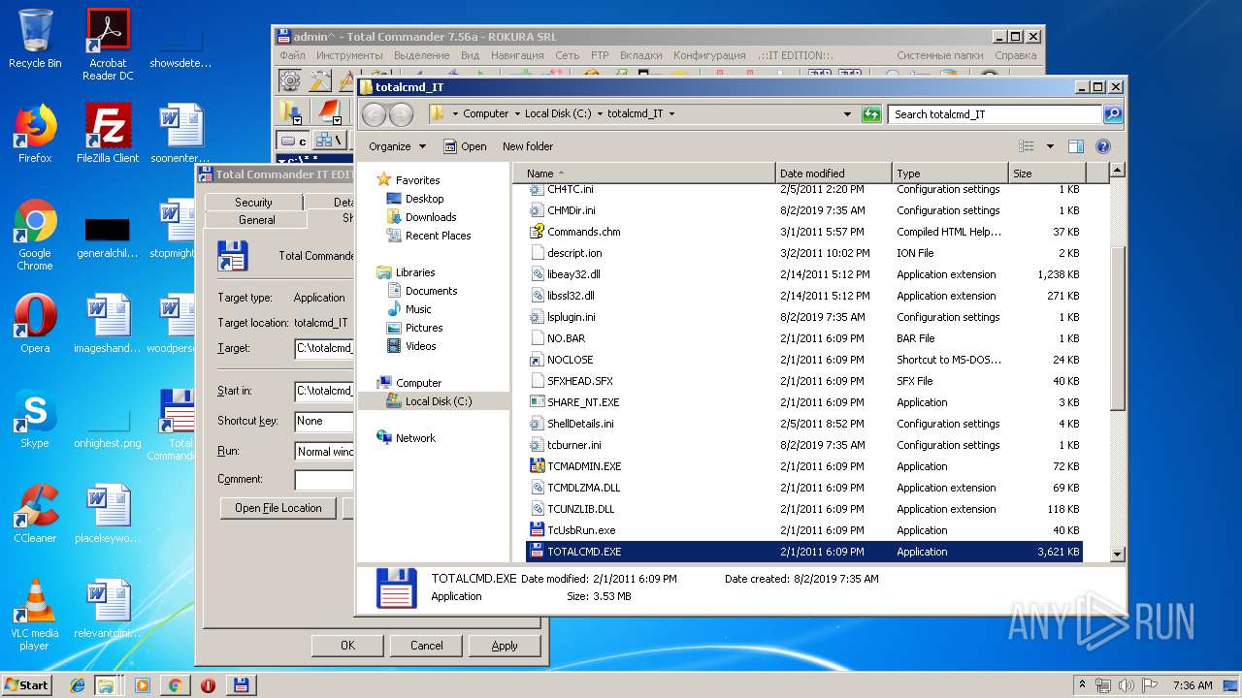
Task: Go back in the totalcmd_IT Explorer window
Action: 374,114
